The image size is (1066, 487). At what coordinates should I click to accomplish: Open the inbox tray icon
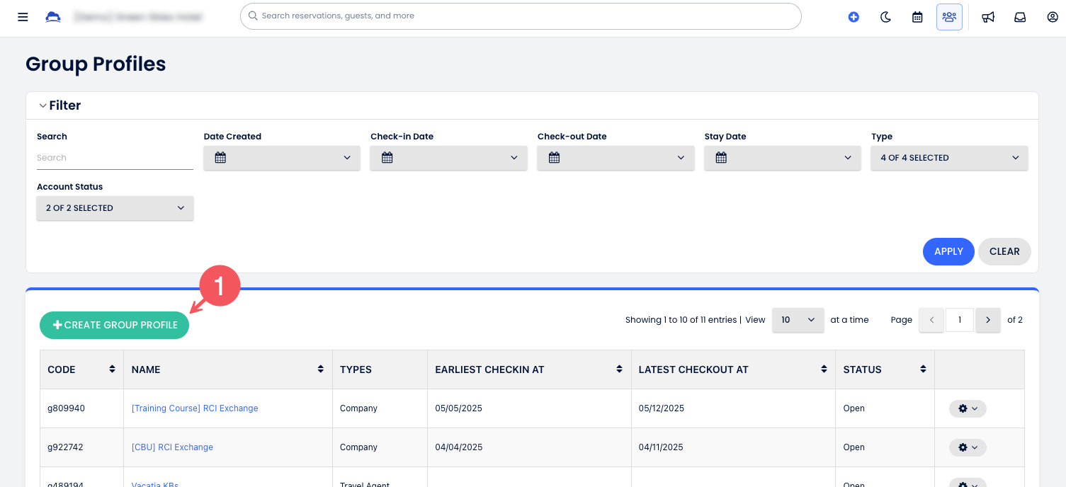pyautogui.click(x=1020, y=17)
